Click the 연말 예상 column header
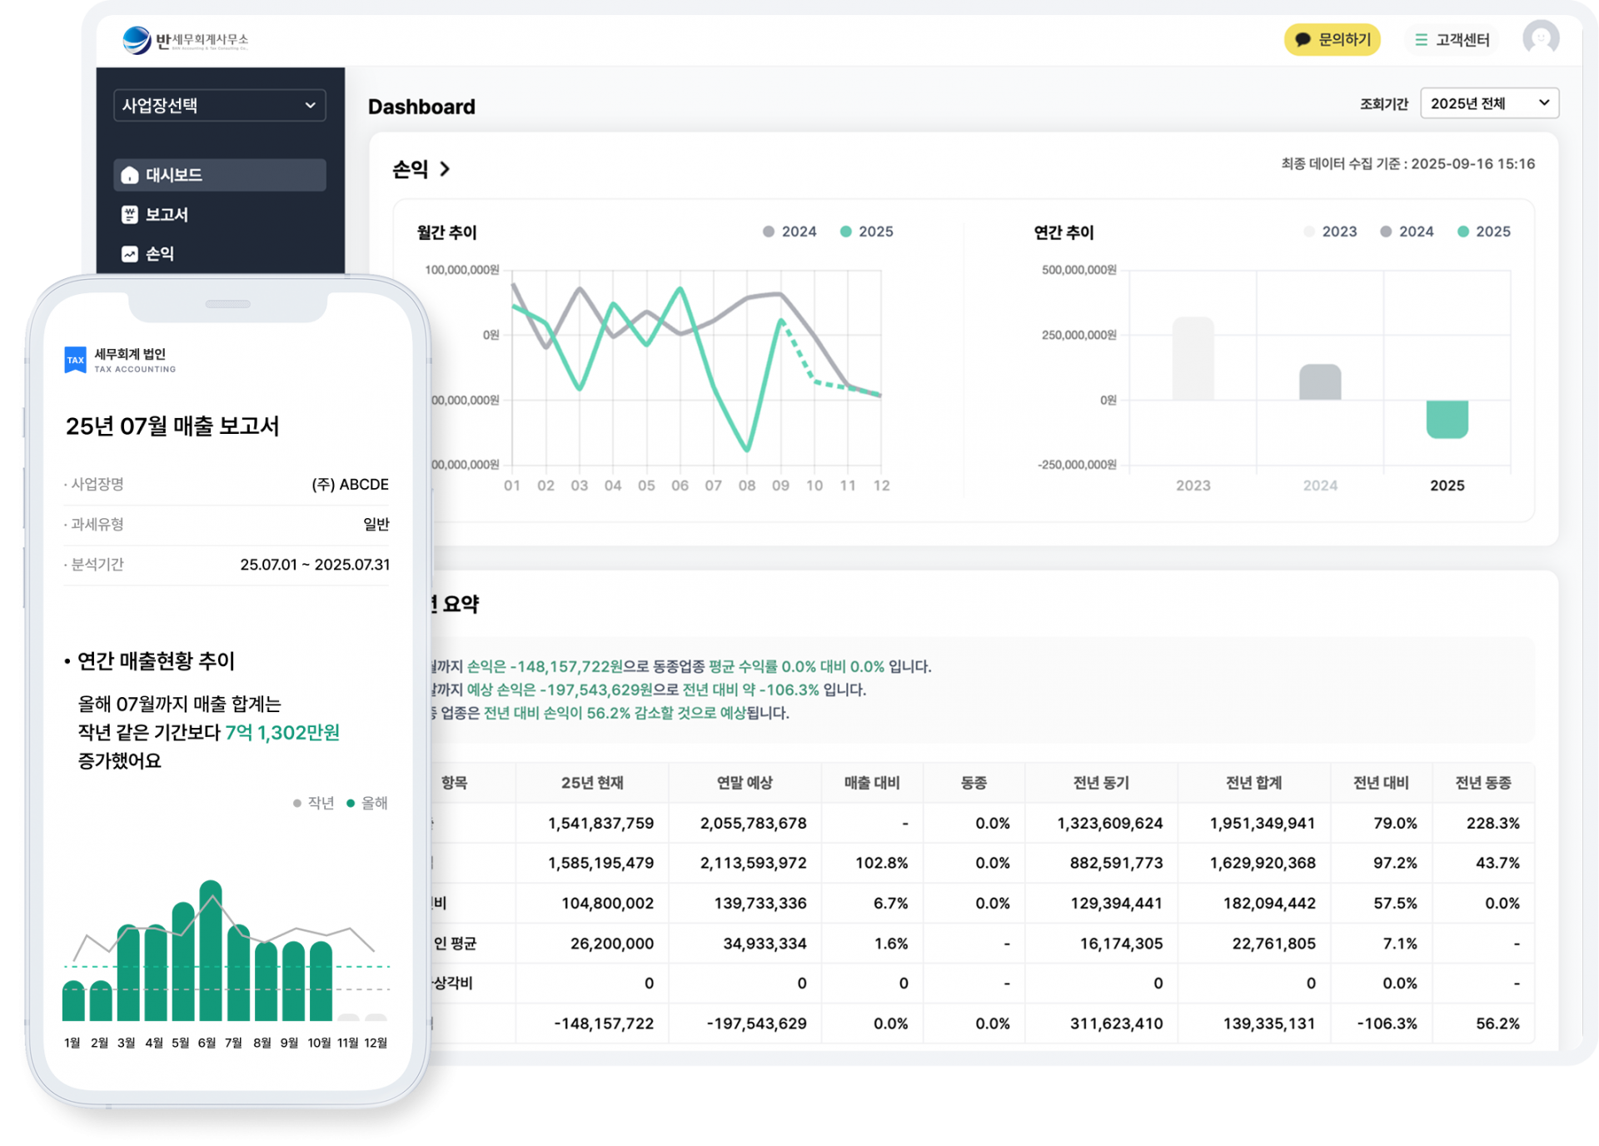1599x1146 pixels. (745, 782)
